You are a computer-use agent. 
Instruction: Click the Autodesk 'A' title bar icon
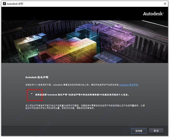point(4,3)
